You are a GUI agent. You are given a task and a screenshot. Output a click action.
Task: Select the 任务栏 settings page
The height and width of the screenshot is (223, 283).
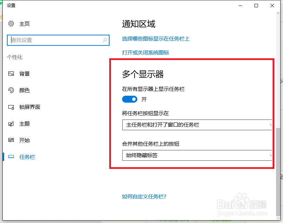(27, 157)
